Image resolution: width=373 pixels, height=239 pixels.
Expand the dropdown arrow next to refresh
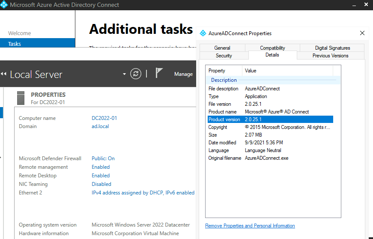coord(125,74)
